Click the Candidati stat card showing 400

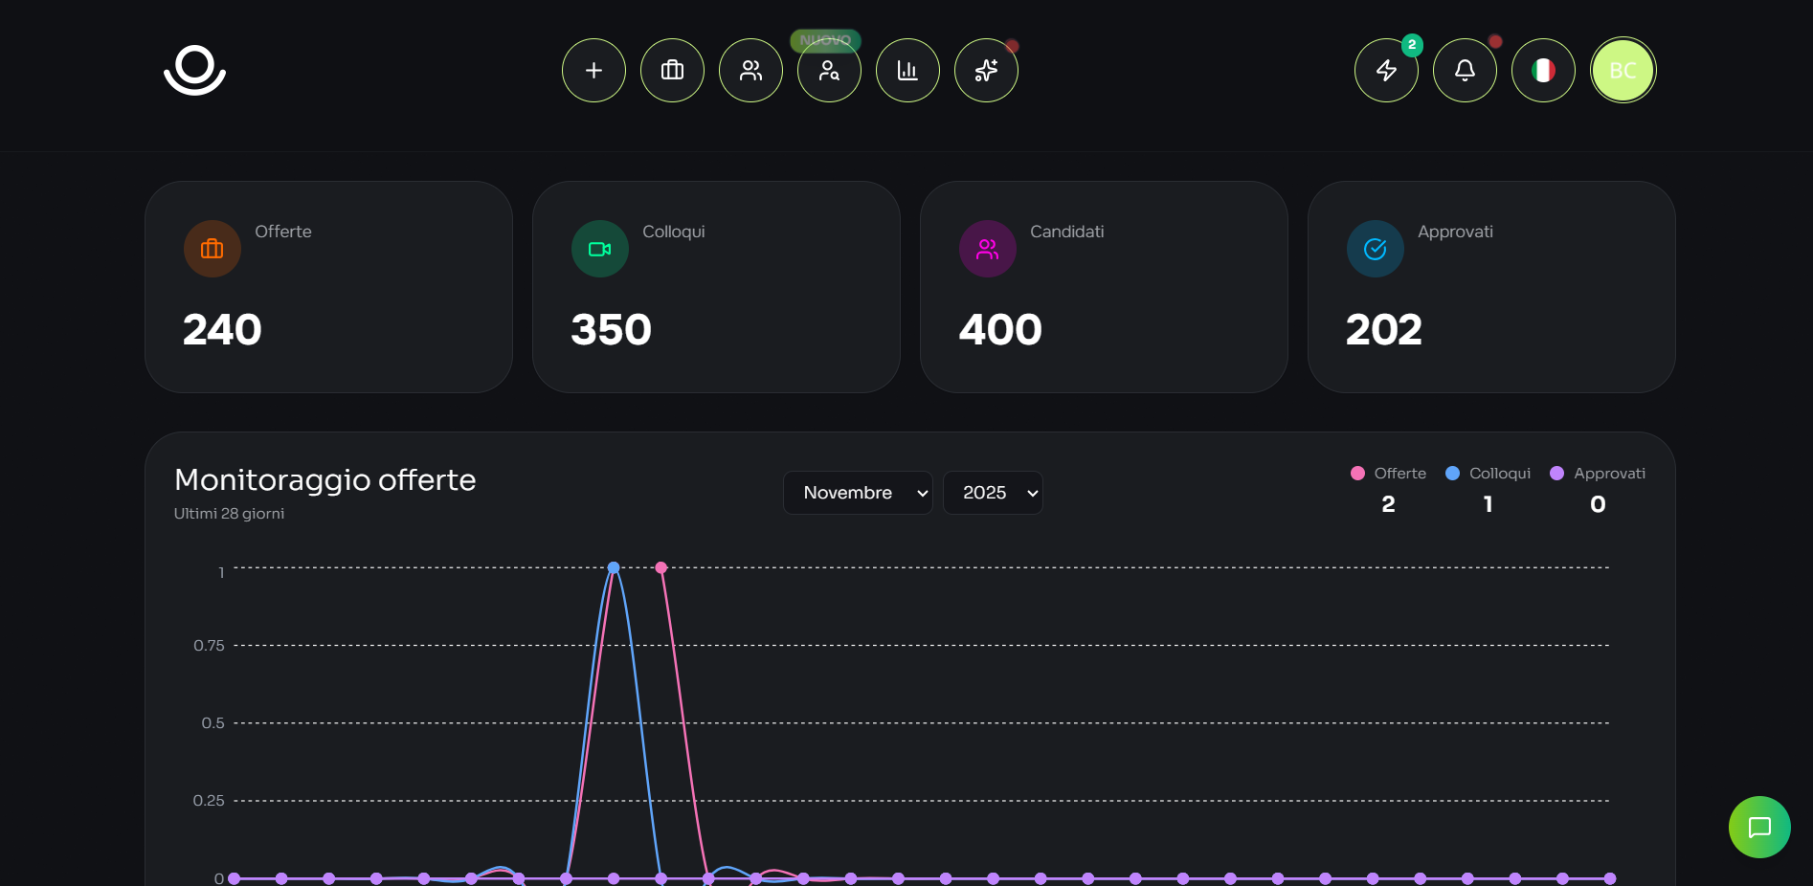1103,287
